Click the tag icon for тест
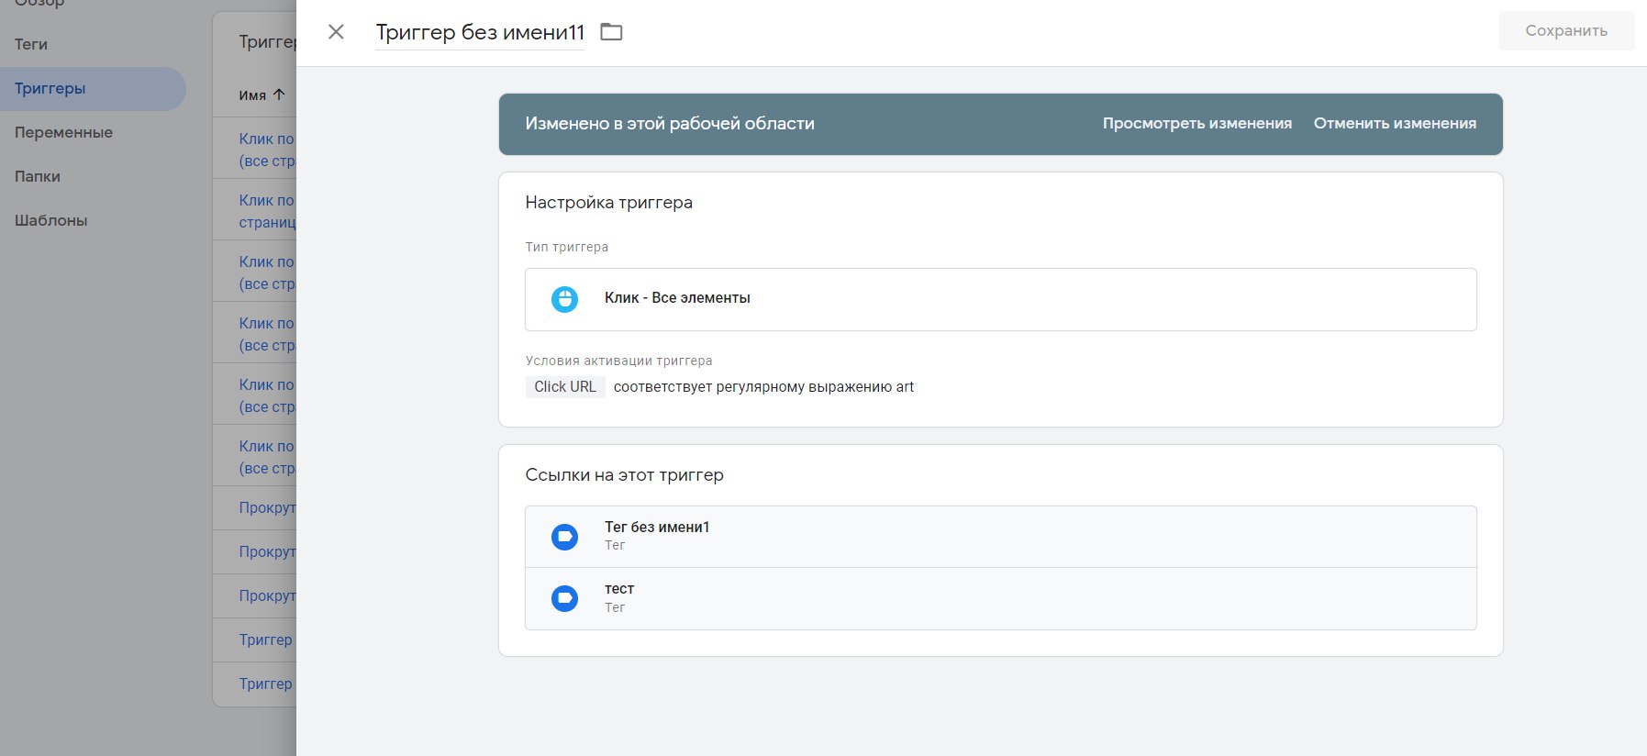Screen dimensions: 1647x756 [x=564, y=599]
